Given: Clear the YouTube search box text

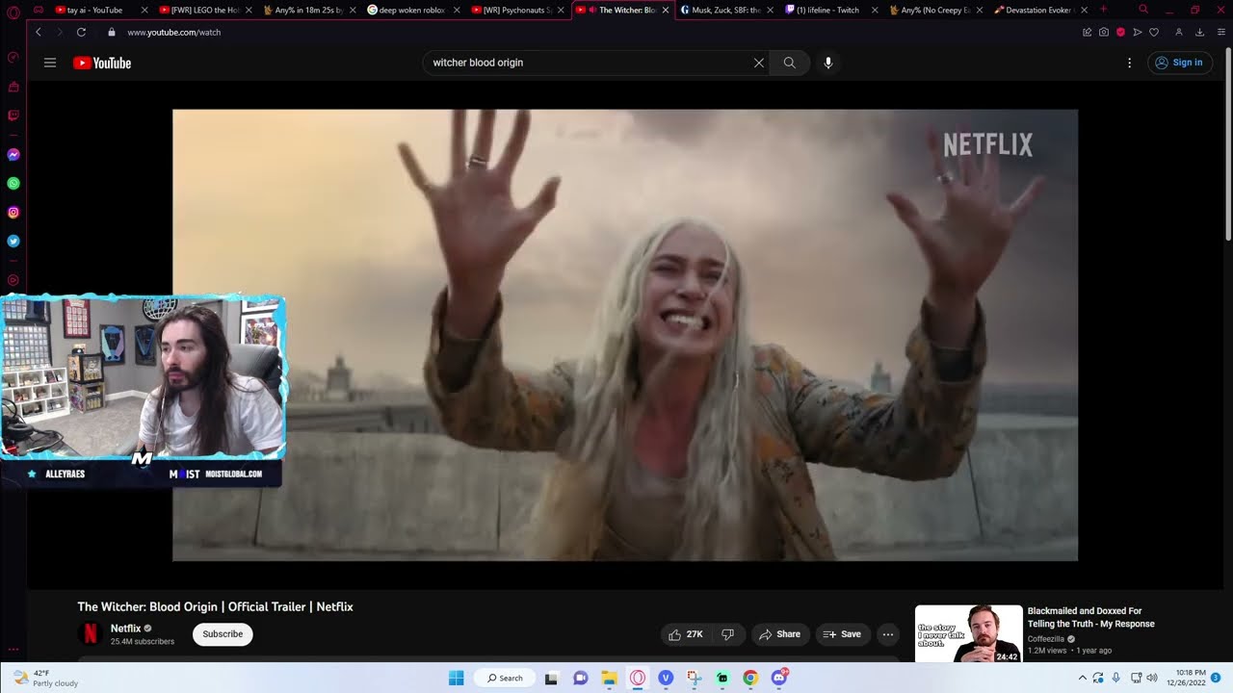Looking at the screenshot, I should (758, 63).
